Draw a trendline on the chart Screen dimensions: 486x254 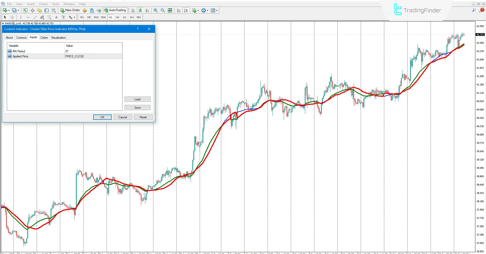35,17
